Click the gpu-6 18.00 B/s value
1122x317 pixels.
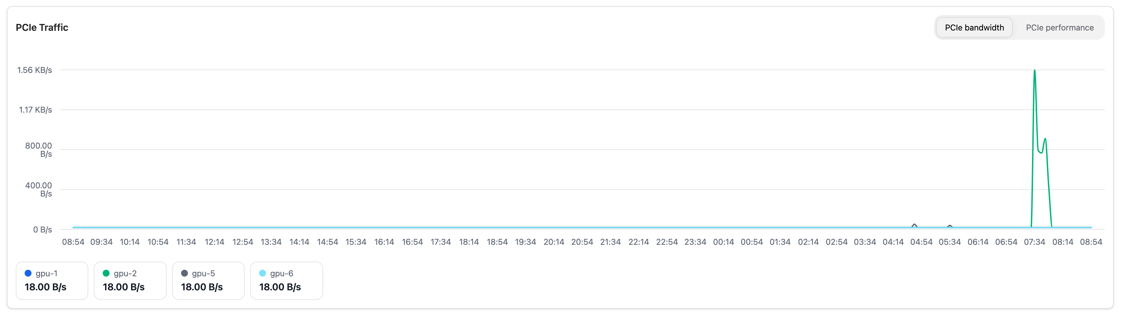[x=280, y=287]
